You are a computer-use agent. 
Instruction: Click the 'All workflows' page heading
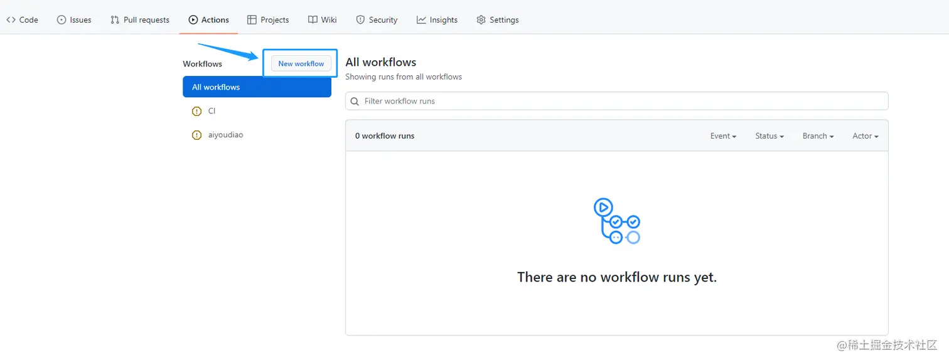pyautogui.click(x=381, y=62)
